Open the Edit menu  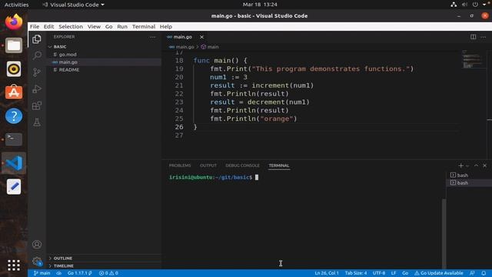point(48,27)
